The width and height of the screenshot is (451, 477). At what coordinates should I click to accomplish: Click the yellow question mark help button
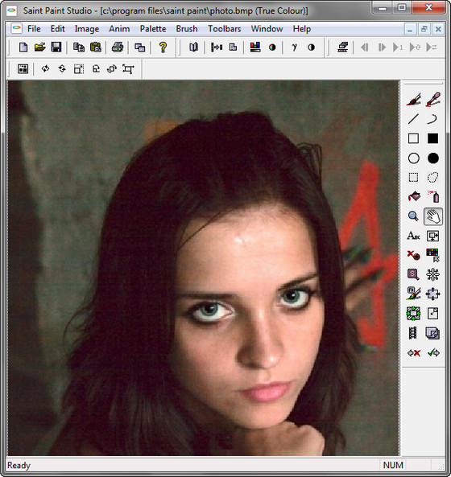click(163, 47)
